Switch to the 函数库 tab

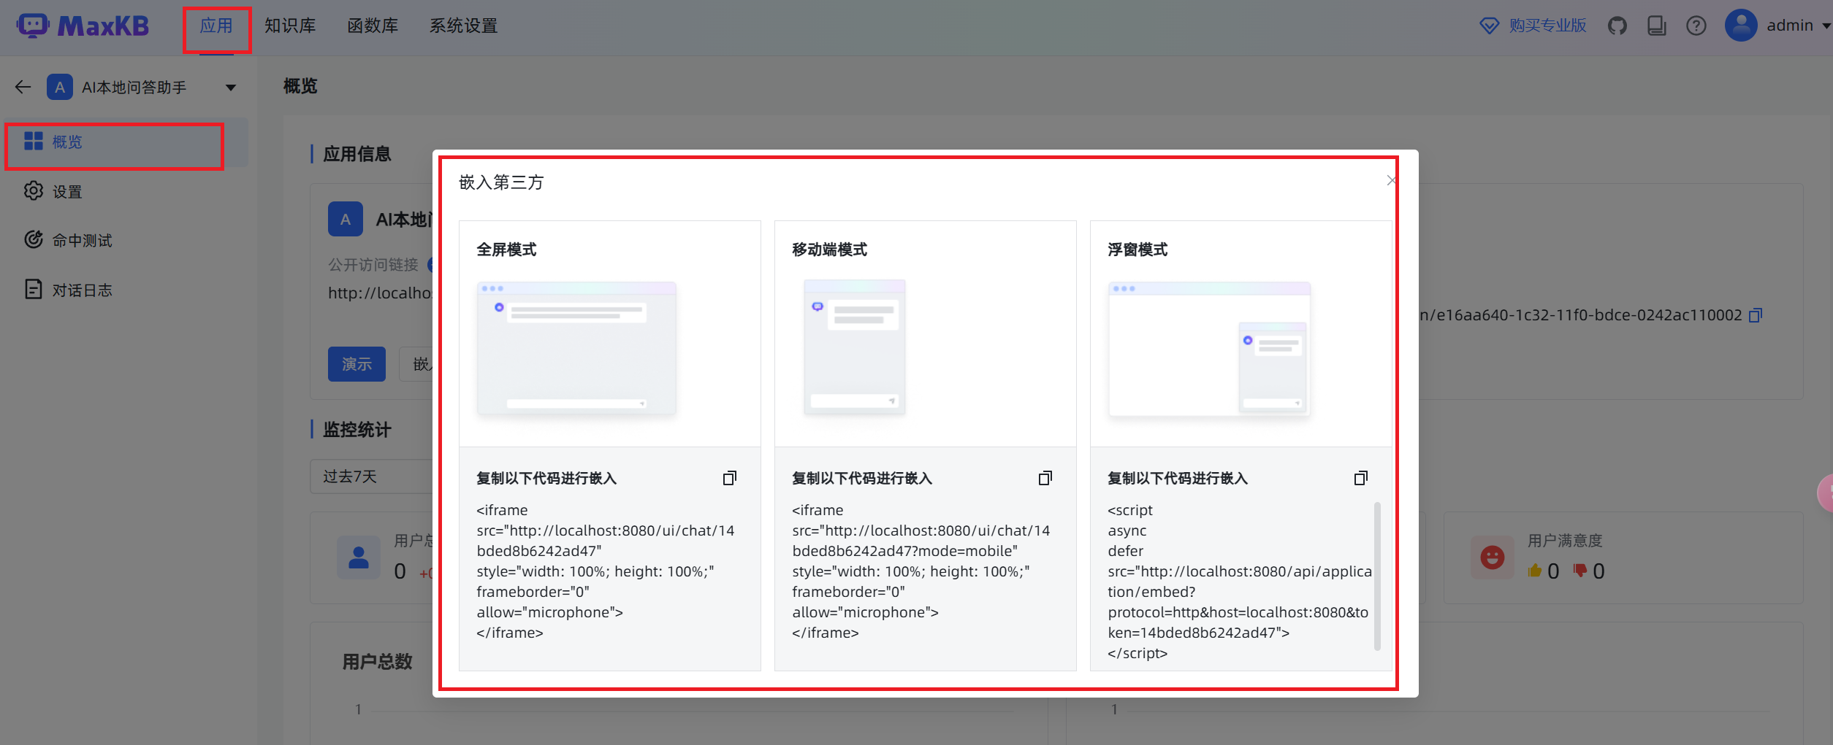pyautogui.click(x=373, y=25)
